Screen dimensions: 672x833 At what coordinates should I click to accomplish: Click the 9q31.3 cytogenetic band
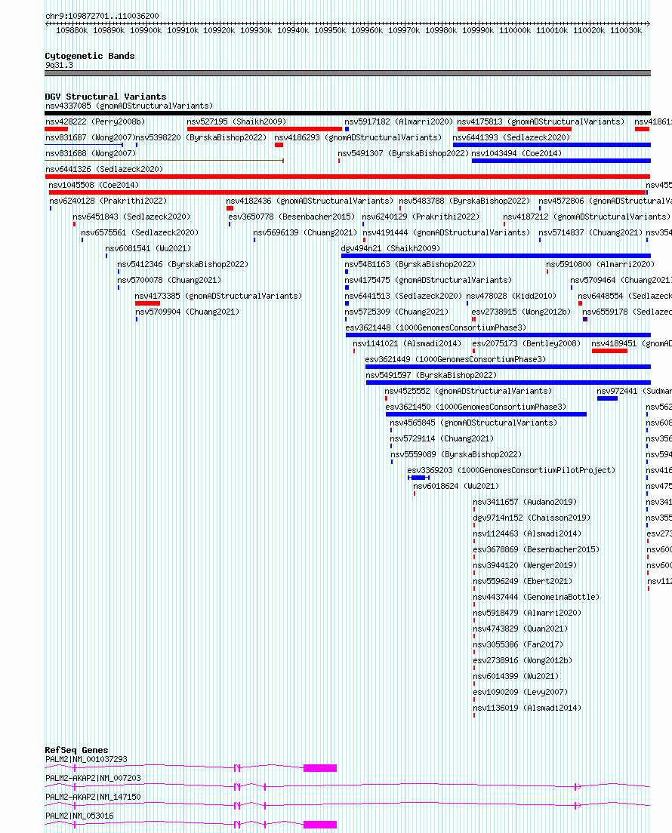tap(347, 73)
